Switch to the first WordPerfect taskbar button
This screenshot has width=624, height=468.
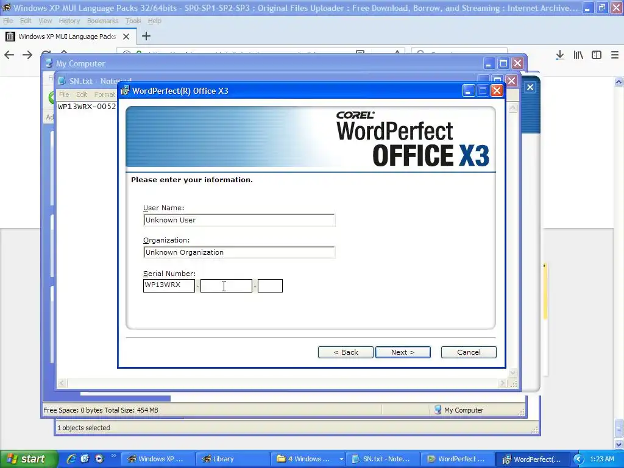click(457, 459)
